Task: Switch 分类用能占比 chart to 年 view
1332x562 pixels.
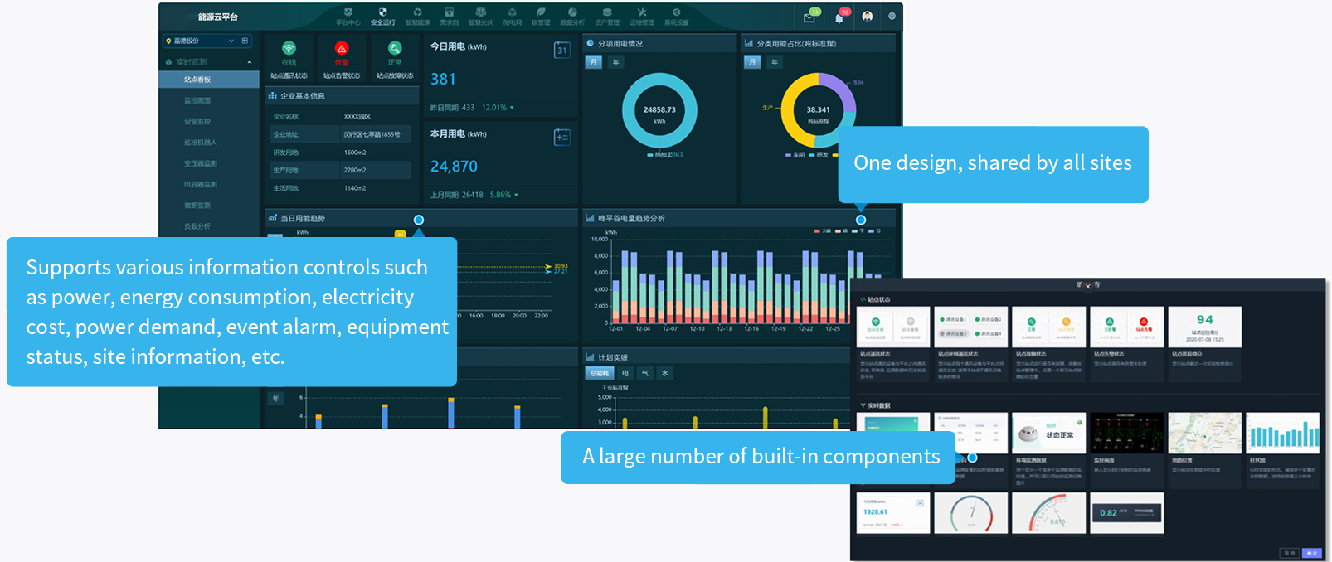Action: (x=775, y=62)
